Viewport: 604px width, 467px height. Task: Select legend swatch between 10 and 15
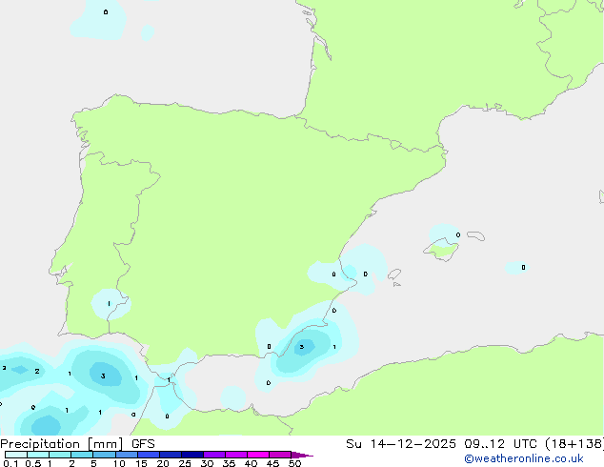tap(127, 455)
